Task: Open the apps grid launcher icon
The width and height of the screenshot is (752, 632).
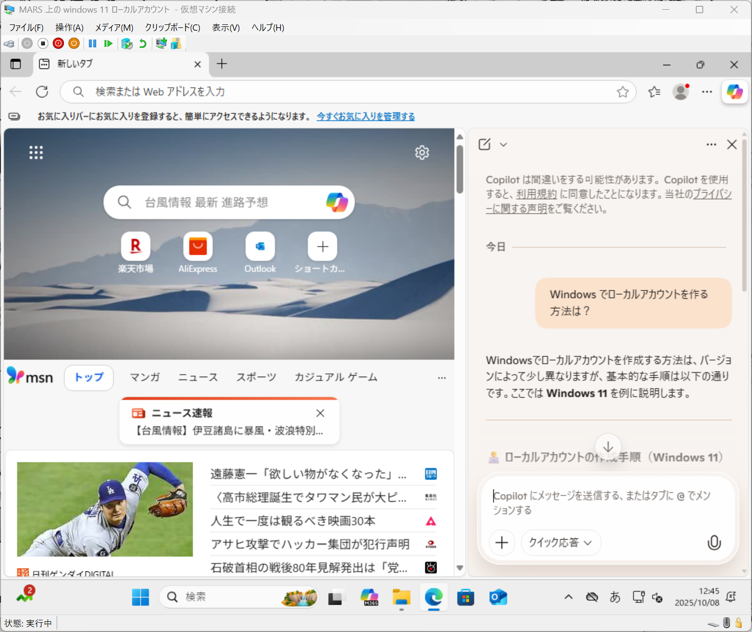Action: (x=36, y=153)
